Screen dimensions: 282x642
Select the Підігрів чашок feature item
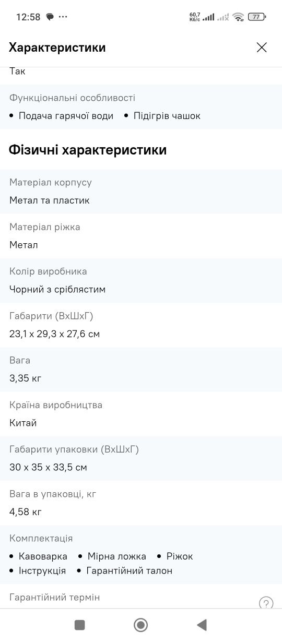pos(167,116)
